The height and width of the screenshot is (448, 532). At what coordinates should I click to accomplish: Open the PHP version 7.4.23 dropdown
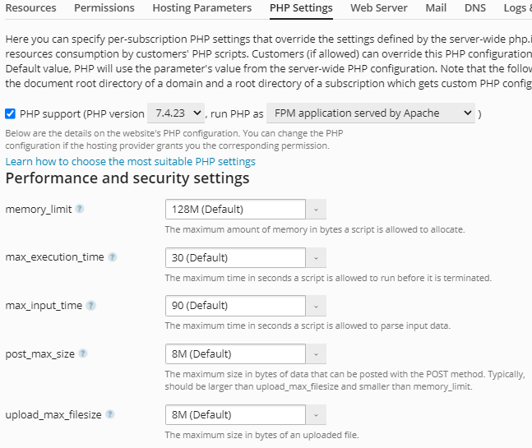176,113
